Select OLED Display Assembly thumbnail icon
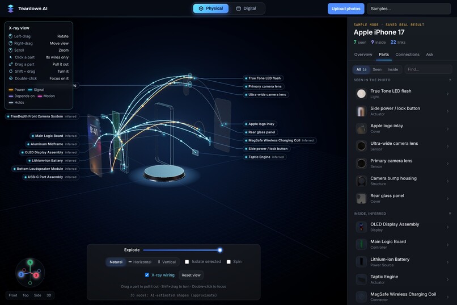The width and height of the screenshot is (457, 305). point(361,227)
